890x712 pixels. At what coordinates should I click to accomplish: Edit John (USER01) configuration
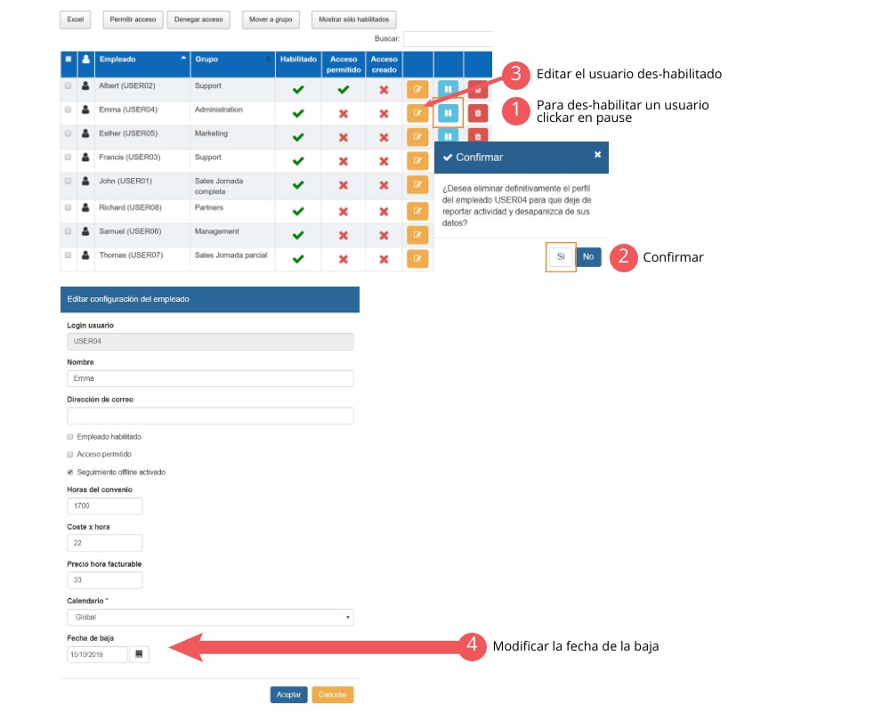tap(417, 184)
